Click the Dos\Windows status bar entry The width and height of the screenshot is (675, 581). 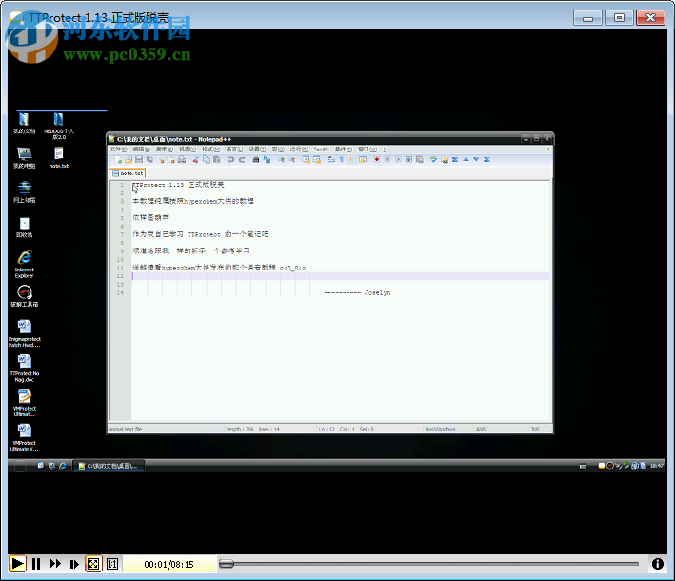pos(440,429)
